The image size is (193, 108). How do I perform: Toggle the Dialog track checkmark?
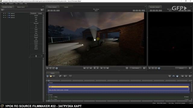click(x=53, y=97)
